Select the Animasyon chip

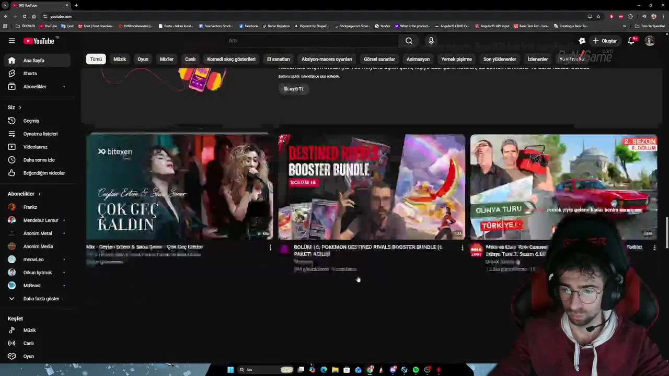pos(418,59)
